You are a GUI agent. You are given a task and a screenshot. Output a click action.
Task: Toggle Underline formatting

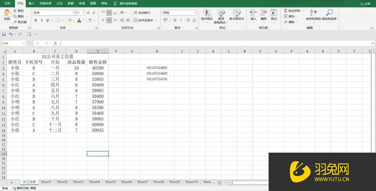coord(48,20)
